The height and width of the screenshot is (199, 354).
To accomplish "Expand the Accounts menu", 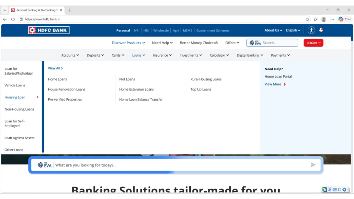I will coord(70,55).
